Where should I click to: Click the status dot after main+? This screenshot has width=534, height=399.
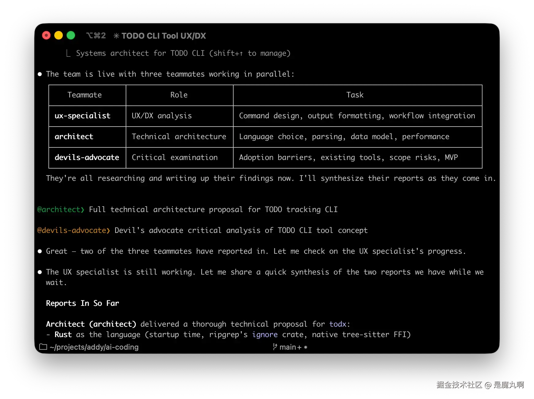[x=306, y=347]
